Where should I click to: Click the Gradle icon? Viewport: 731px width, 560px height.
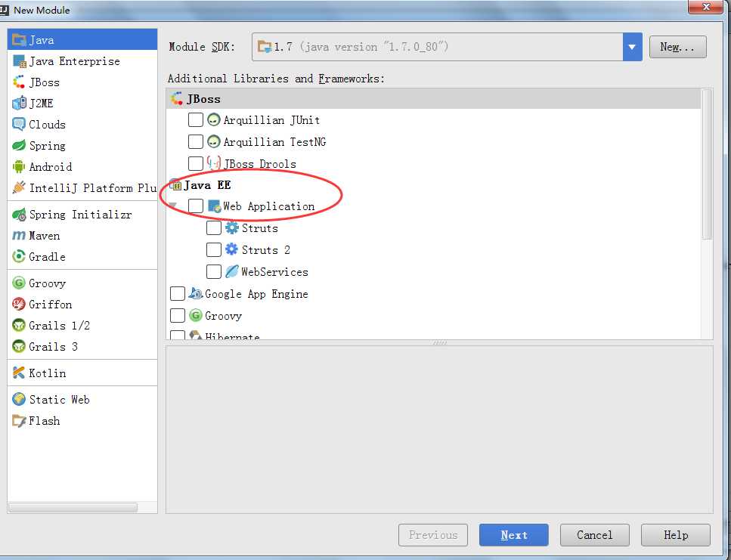[19, 256]
